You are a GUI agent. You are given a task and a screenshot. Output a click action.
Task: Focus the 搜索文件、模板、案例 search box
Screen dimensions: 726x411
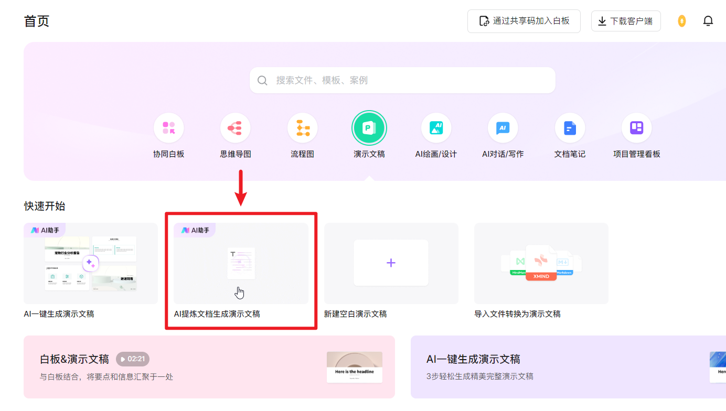pyautogui.click(x=402, y=80)
